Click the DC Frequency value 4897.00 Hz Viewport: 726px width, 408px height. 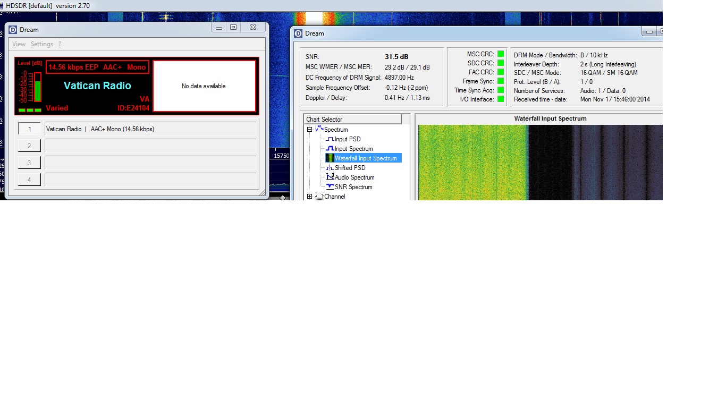coord(399,78)
